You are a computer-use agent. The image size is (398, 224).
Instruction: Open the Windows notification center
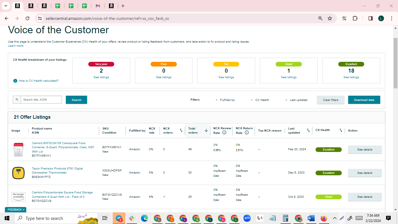[388, 218]
